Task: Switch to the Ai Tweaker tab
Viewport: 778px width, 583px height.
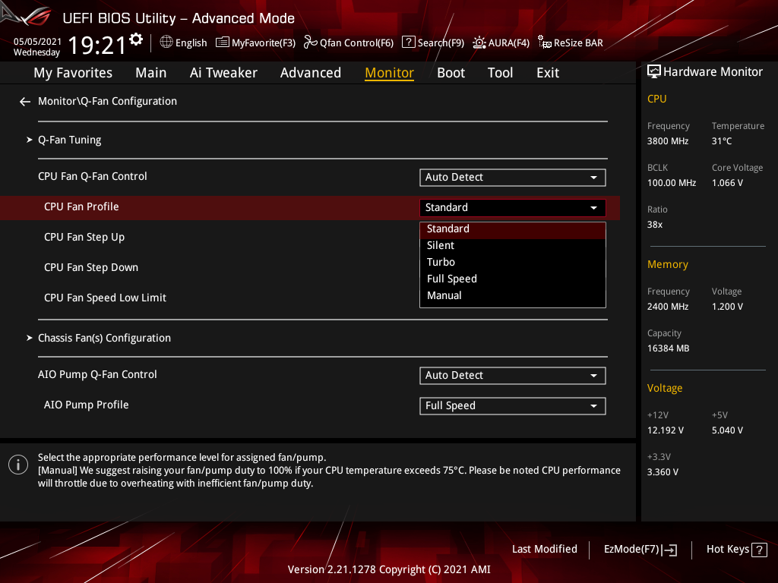Action: [223, 73]
